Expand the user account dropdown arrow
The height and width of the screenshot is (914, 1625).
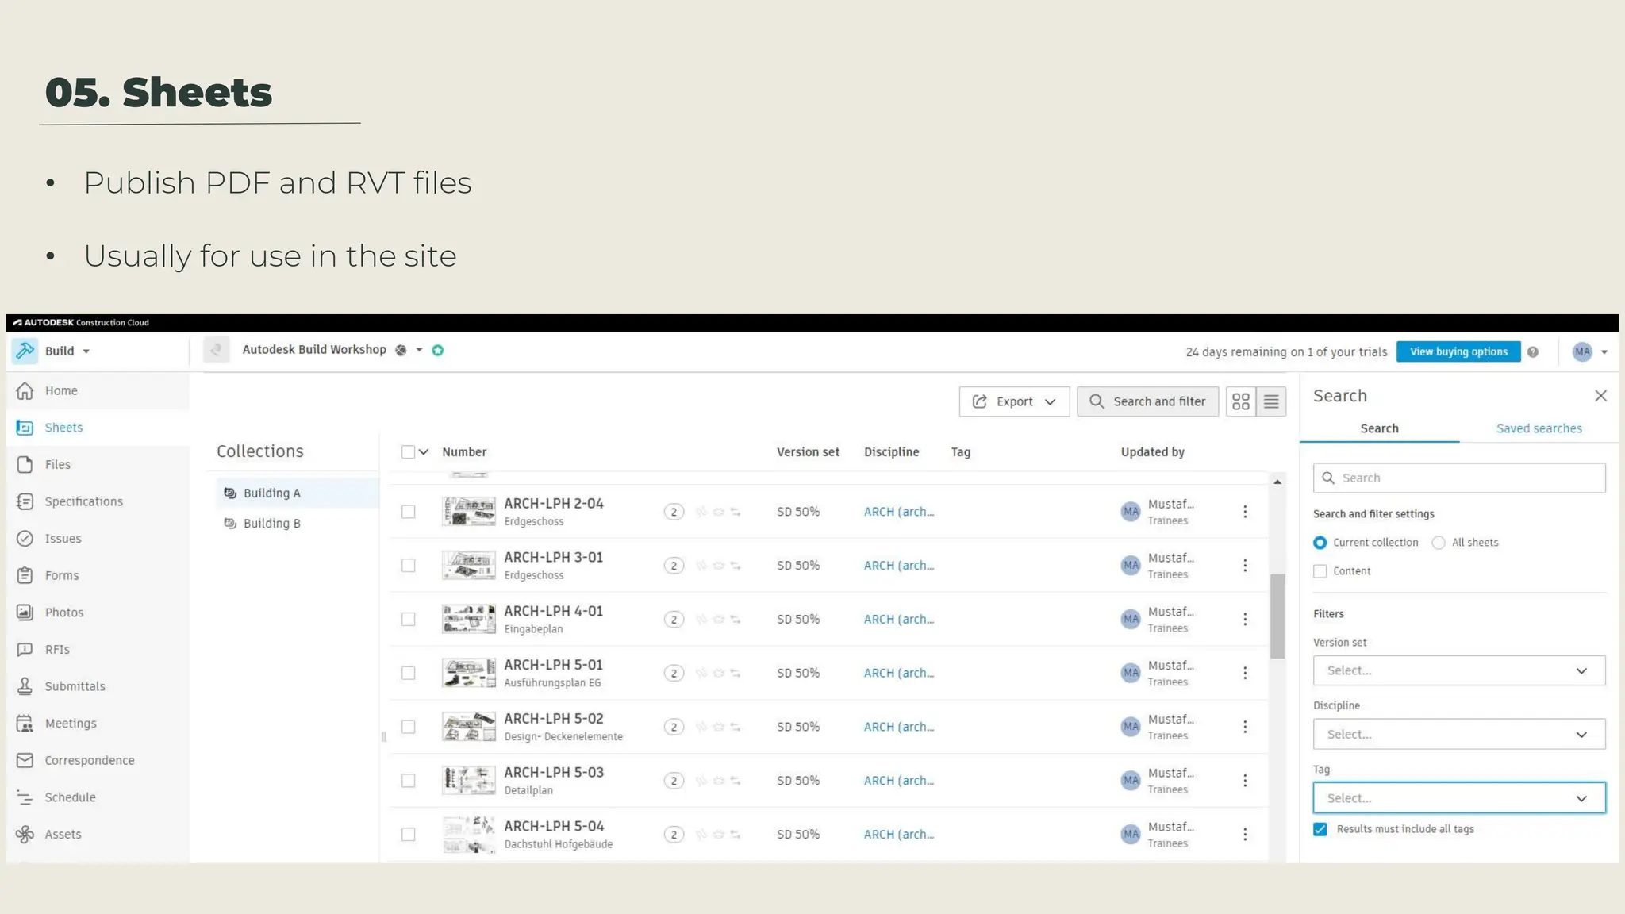[1604, 352]
